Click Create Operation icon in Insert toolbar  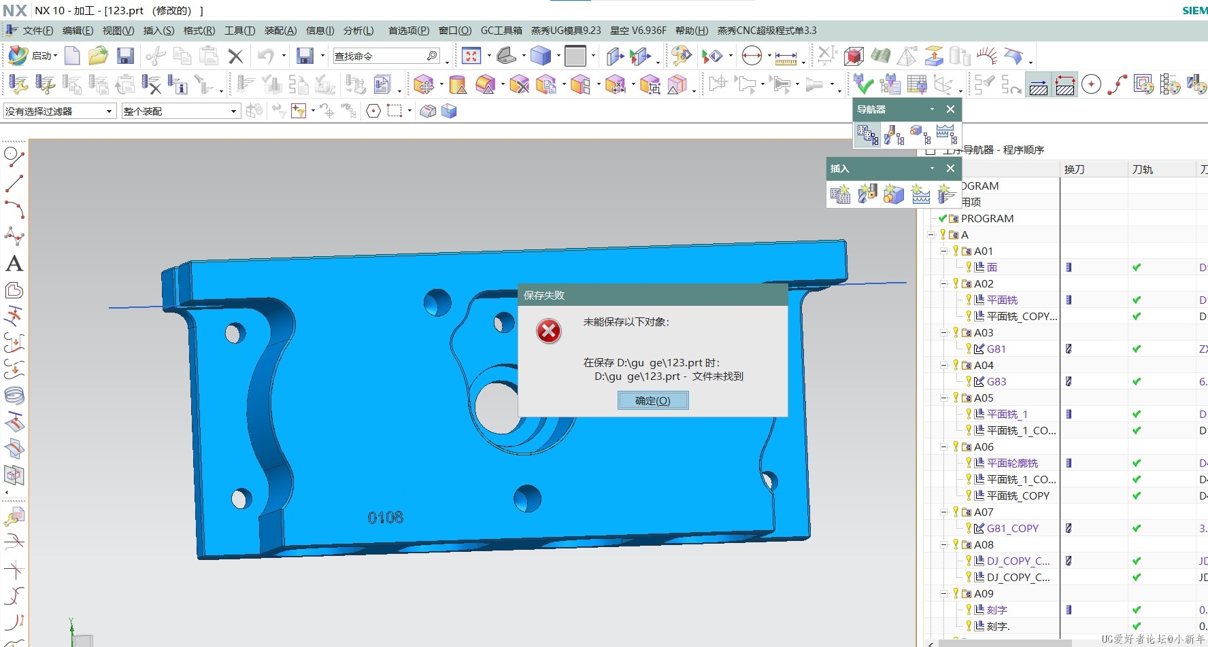click(x=946, y=194)
